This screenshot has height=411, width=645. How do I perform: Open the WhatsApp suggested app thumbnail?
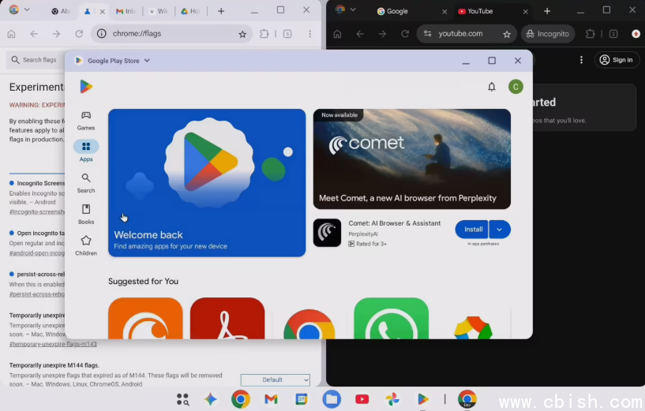click(x=391, y=319)
